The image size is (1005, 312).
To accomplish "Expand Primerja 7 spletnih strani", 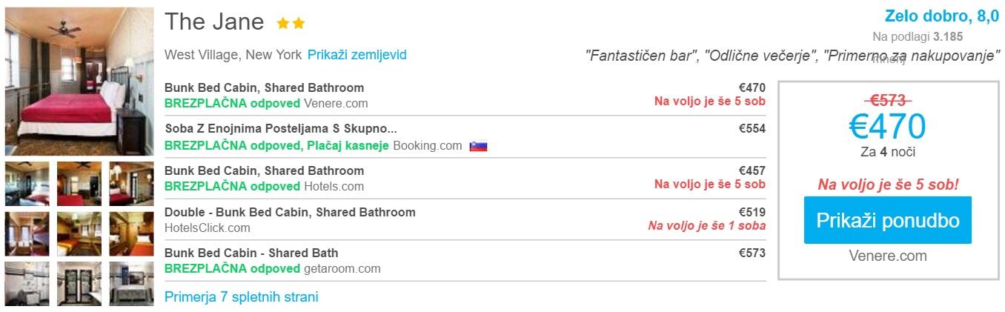I will click(x=241, y=297).
